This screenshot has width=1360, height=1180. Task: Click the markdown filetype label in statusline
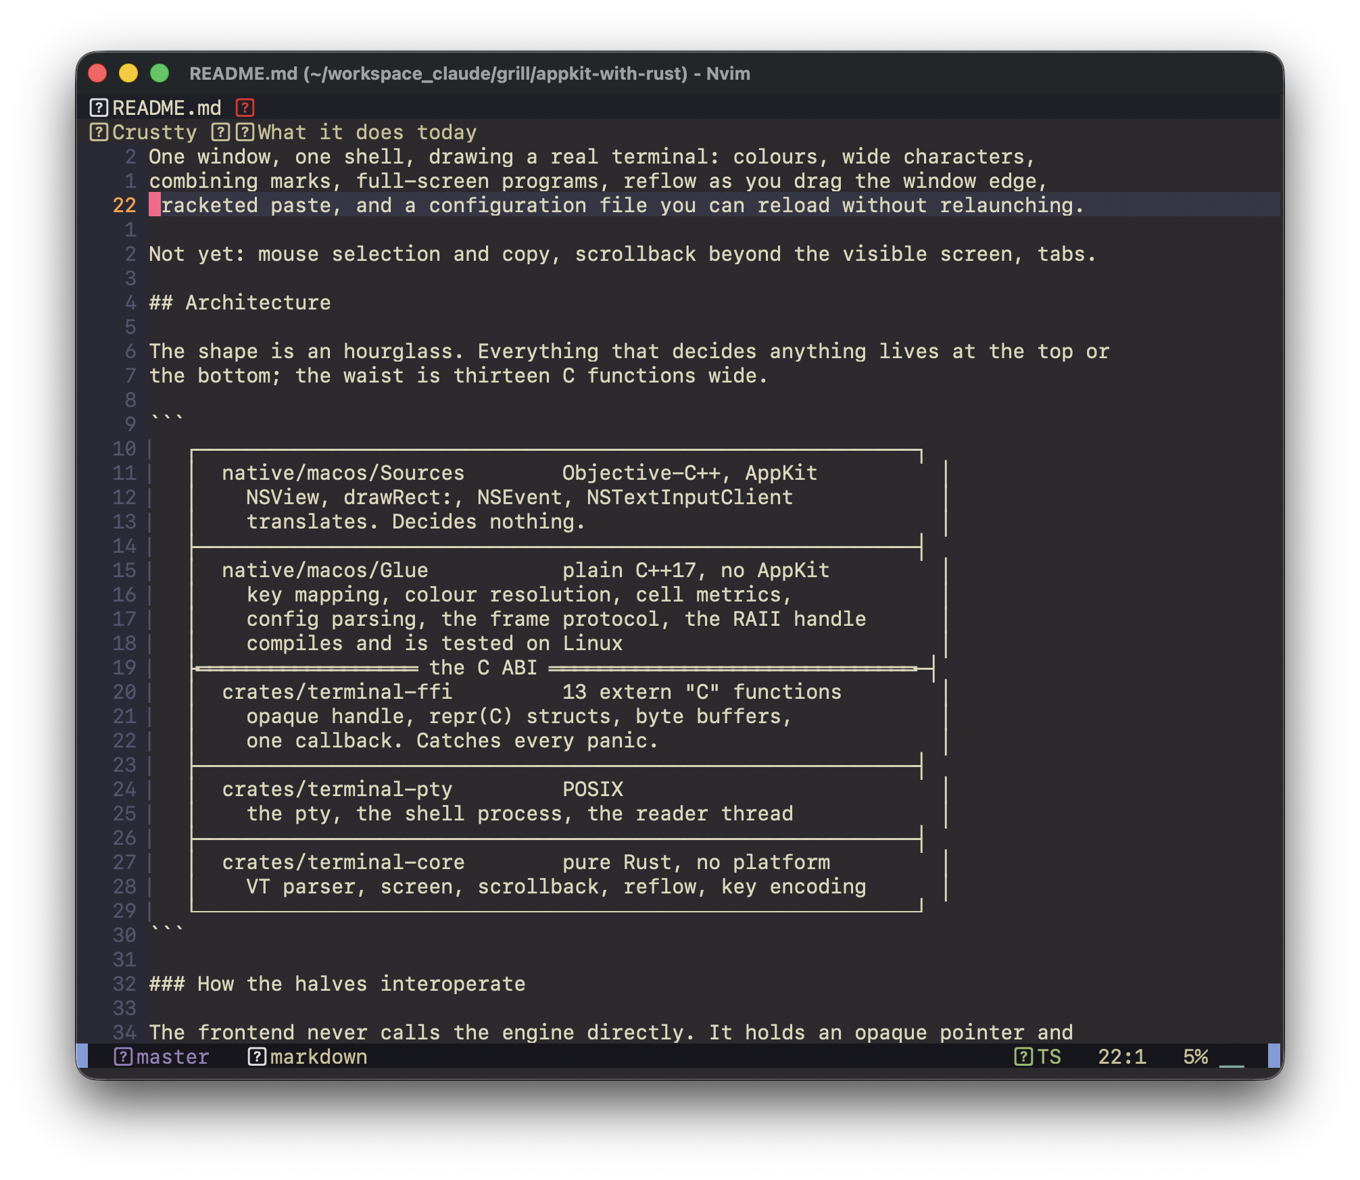click(x=318, y=1056)
